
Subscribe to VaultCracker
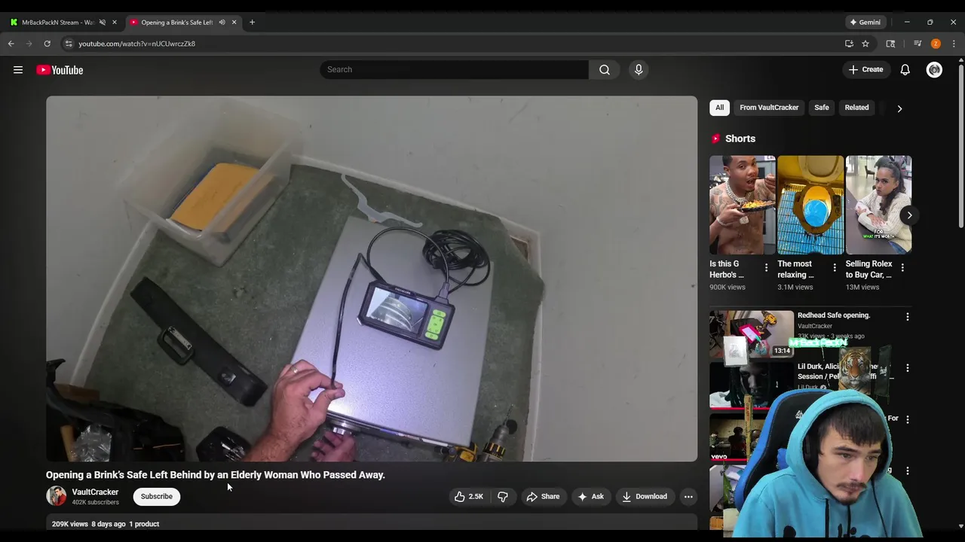point(157,496)
